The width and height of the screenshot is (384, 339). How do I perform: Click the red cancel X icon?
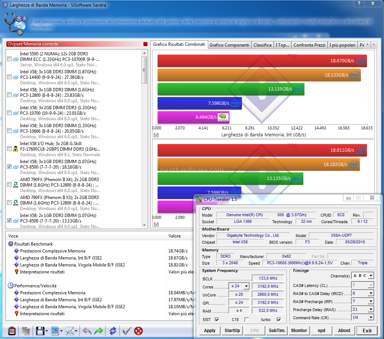(139, 331)
